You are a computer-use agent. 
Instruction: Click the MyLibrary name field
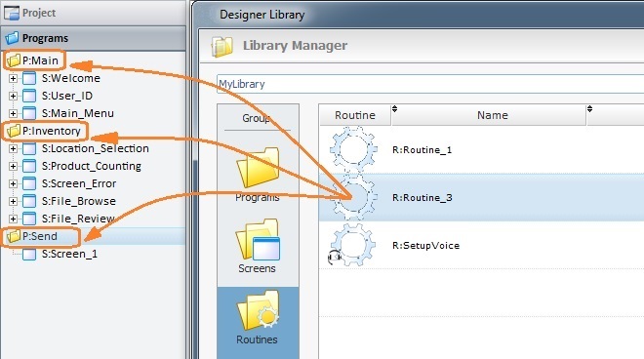tap(430, 84)
